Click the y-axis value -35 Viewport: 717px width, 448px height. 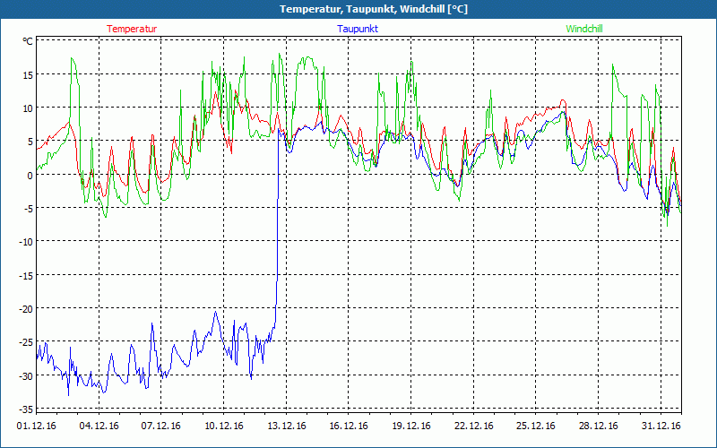click(x=26, y=409)
